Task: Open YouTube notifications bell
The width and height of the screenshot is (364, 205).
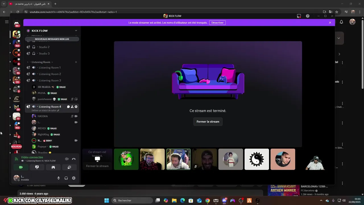Action: tap(341, 22)
